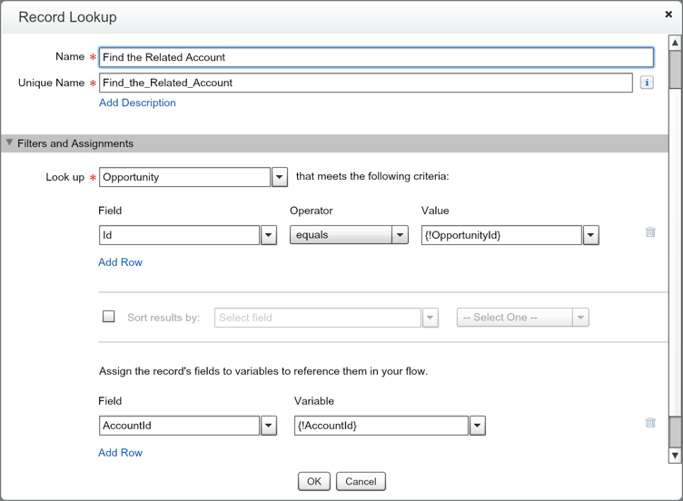683x501 pixels.
Task: Click into the Name text field
Action: [x=375, y=57]
